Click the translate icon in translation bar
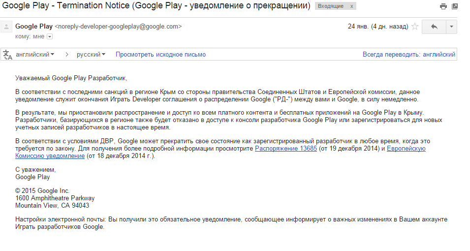 pos(7,55)
